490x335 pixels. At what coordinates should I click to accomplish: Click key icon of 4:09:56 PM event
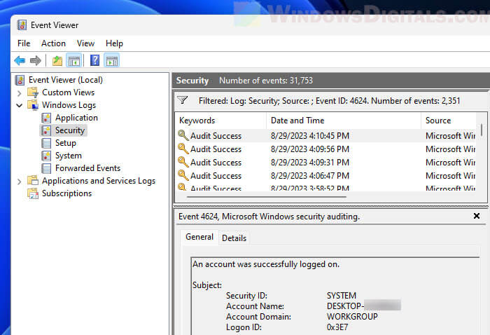[x=183, y=149]
